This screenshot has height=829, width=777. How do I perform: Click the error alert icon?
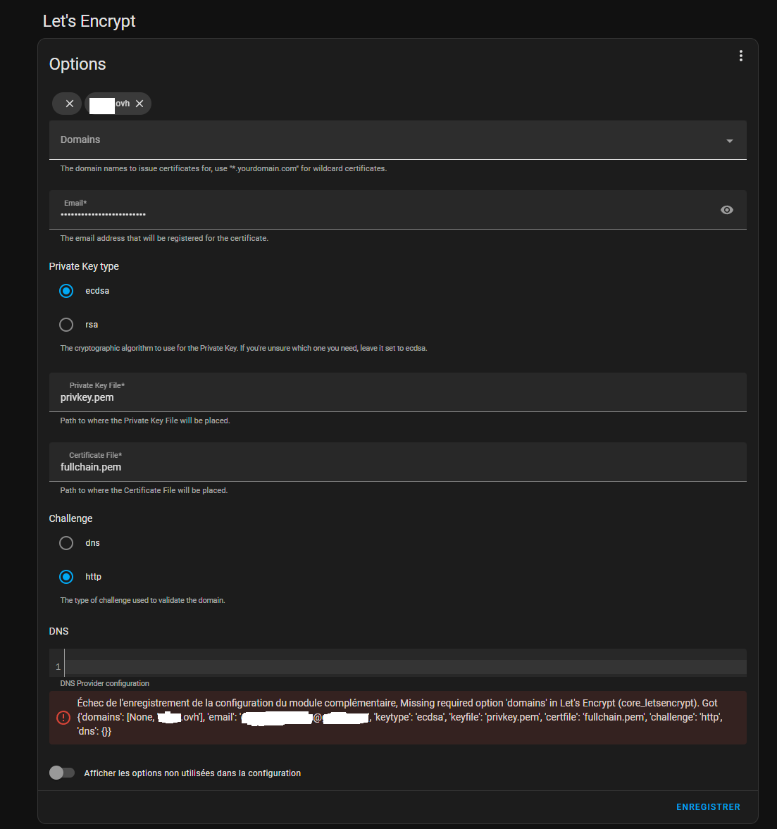click(x=63, y=718)
